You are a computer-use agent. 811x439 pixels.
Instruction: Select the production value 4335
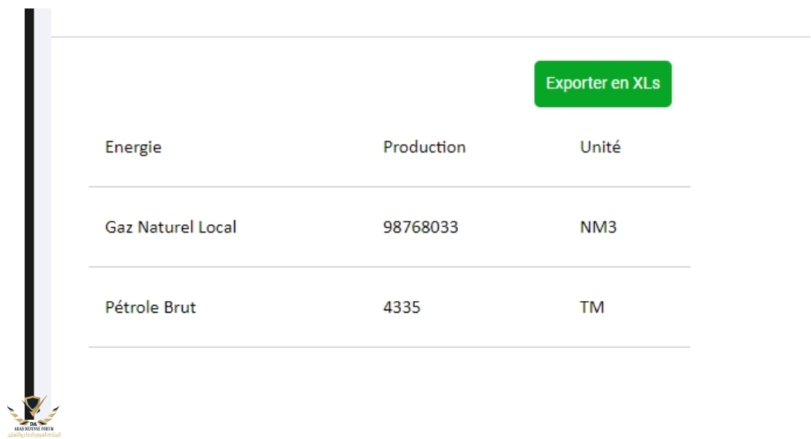[x=402, y=307]
